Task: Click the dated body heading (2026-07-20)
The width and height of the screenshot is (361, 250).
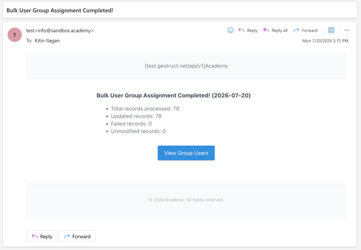Action: point(173,95)
